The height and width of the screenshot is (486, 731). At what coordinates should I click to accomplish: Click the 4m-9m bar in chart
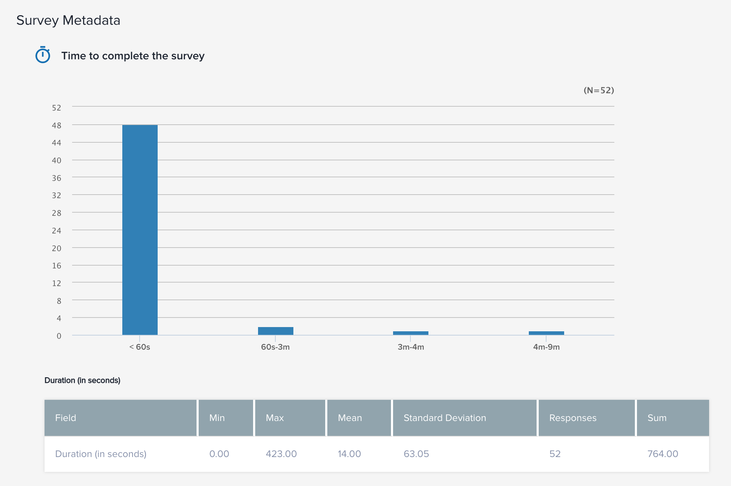tap(546, 333)
